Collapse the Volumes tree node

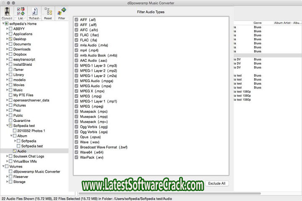coord(2,166)
